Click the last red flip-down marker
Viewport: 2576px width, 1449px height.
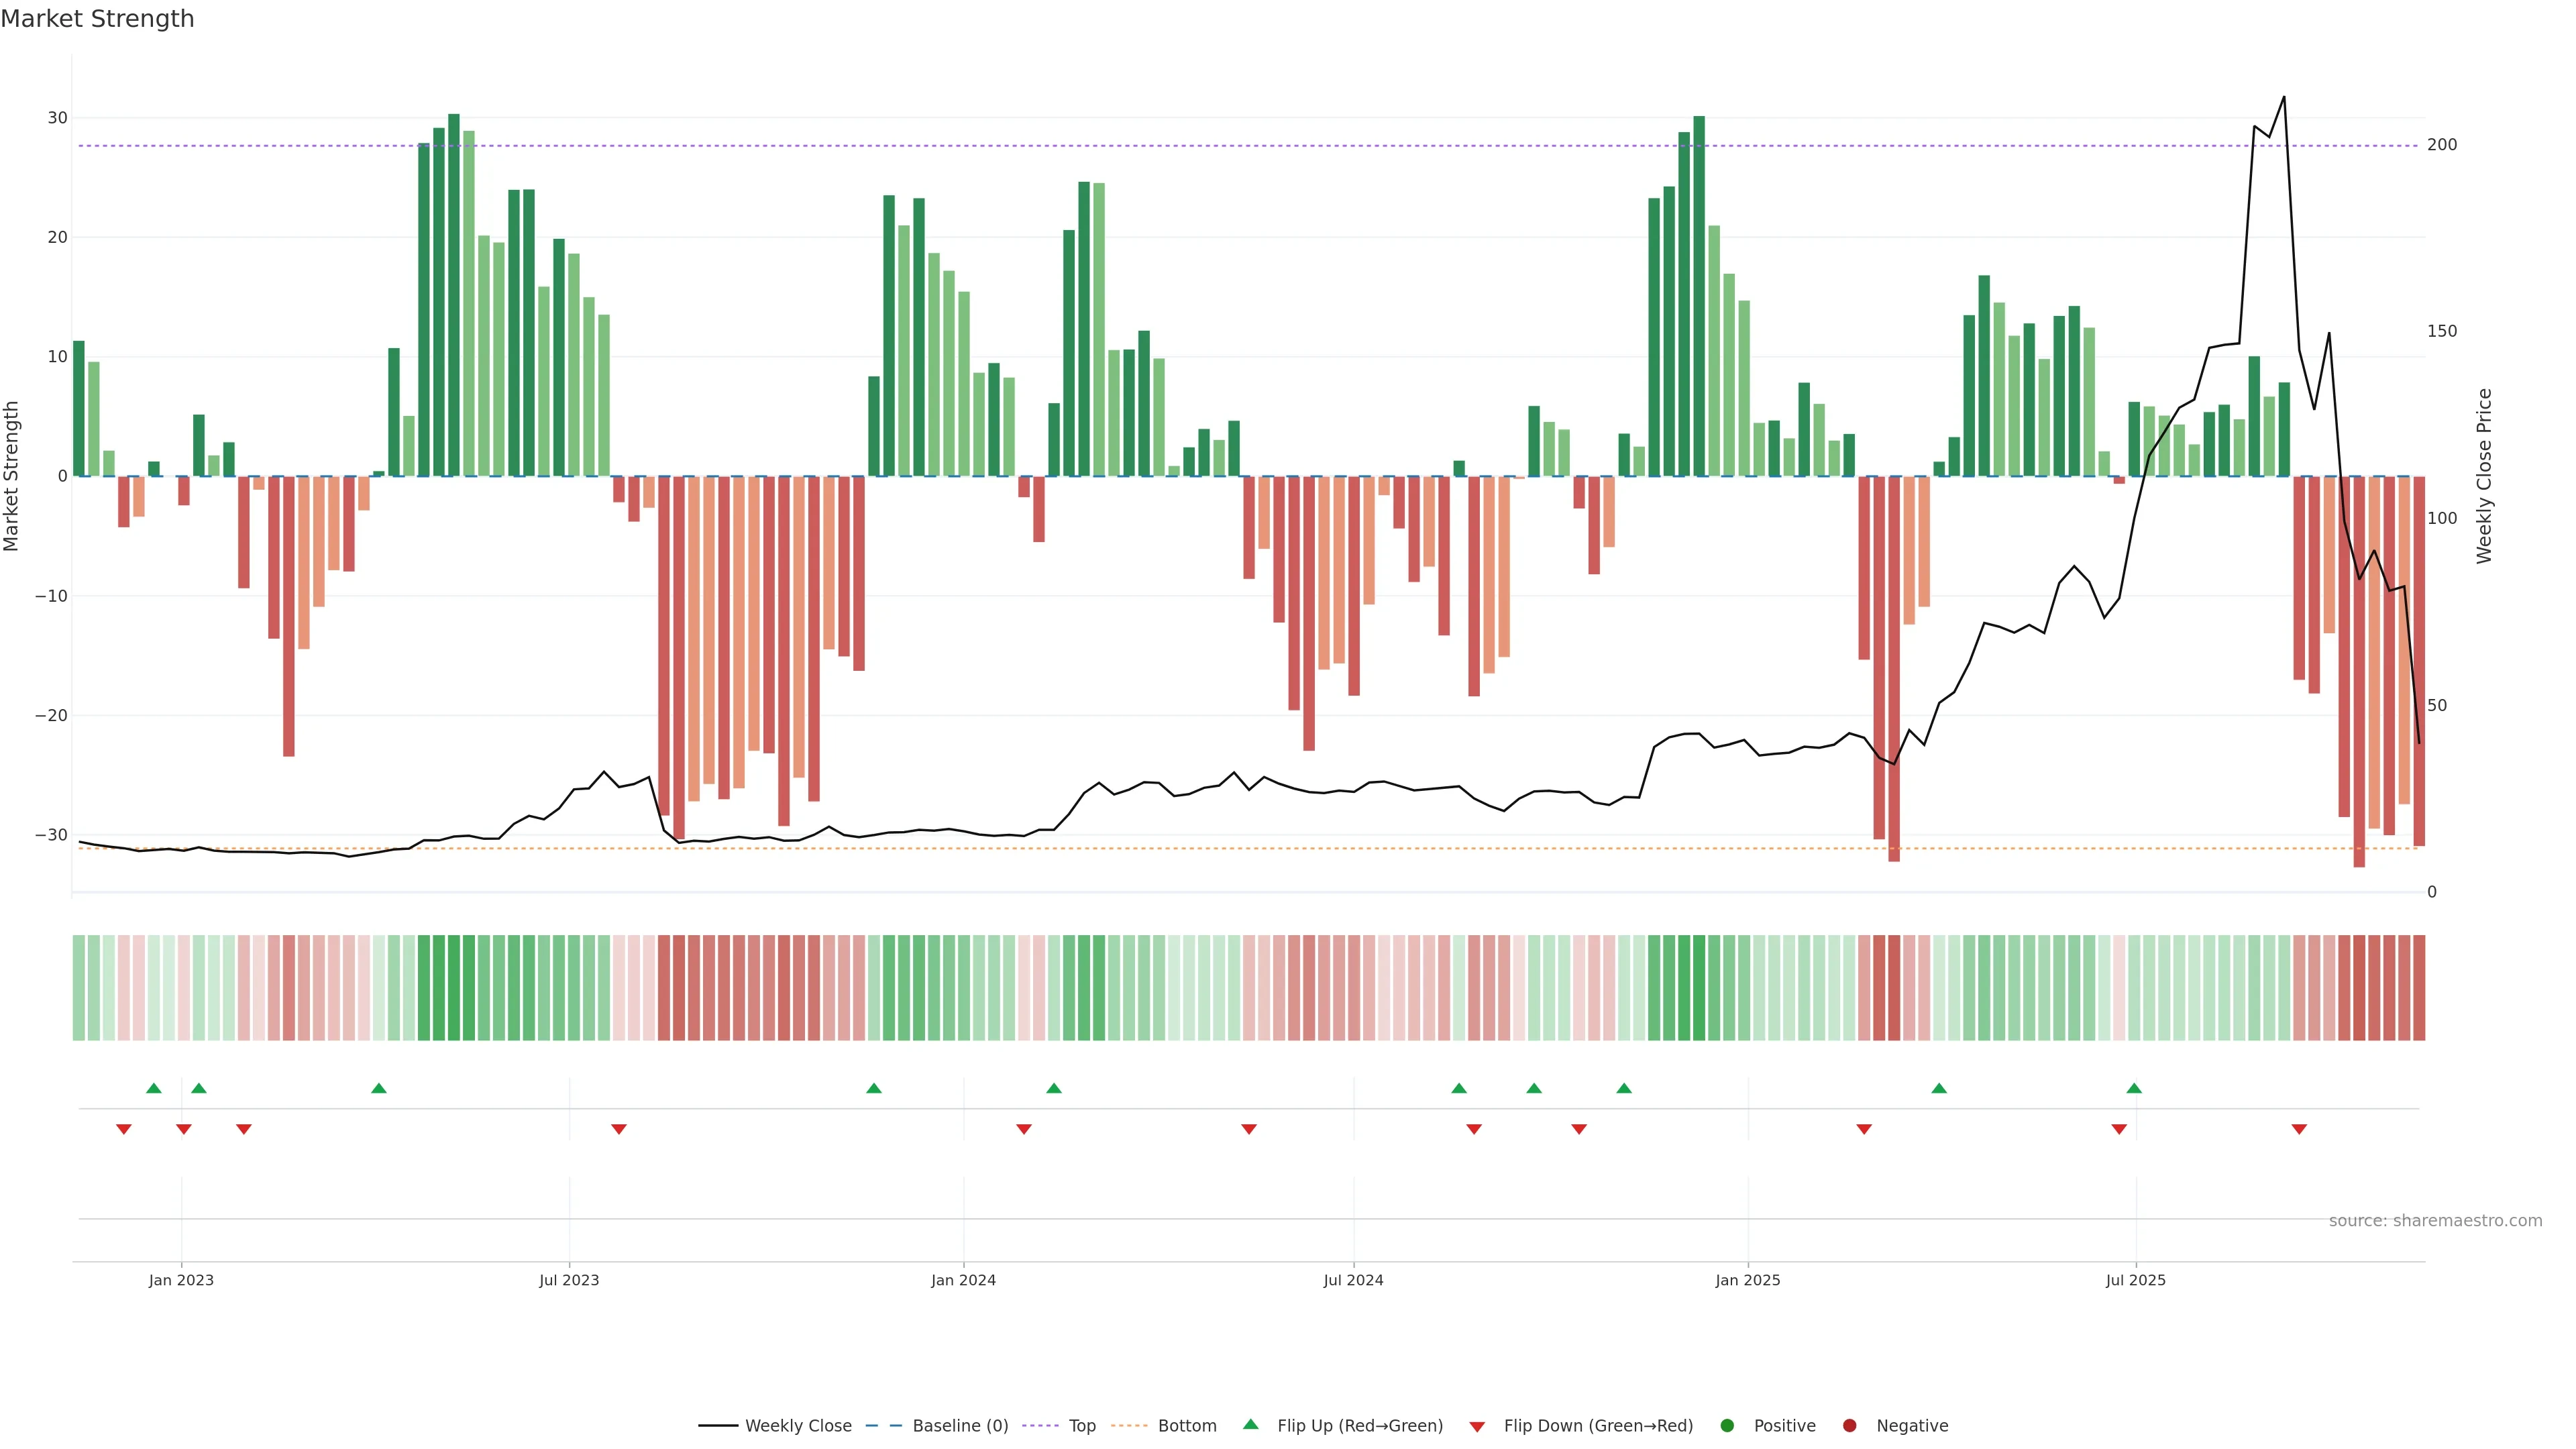tap(2299, 1129)
